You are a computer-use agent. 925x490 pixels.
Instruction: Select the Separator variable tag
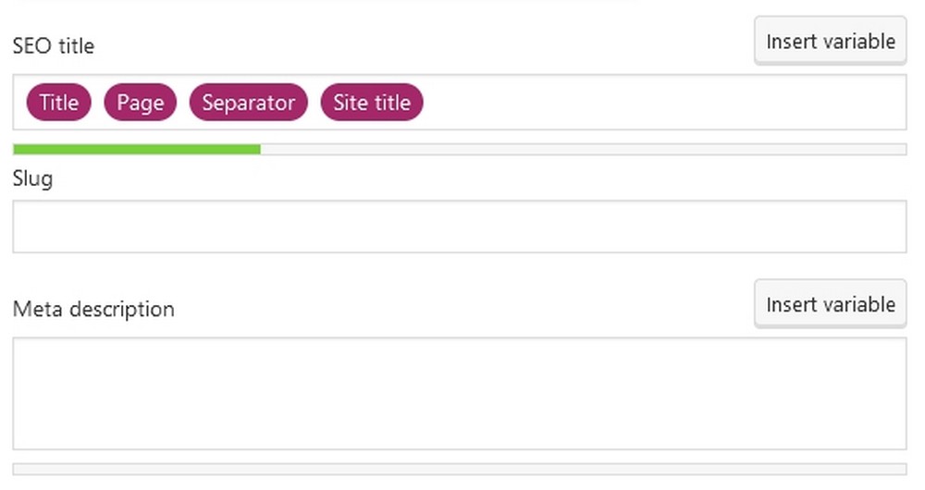(248, 102)
